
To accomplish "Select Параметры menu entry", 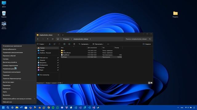I will click(19, 85).
